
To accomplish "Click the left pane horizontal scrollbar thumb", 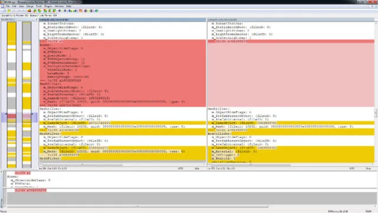I will pyautogui.click(x=83, y=165).
